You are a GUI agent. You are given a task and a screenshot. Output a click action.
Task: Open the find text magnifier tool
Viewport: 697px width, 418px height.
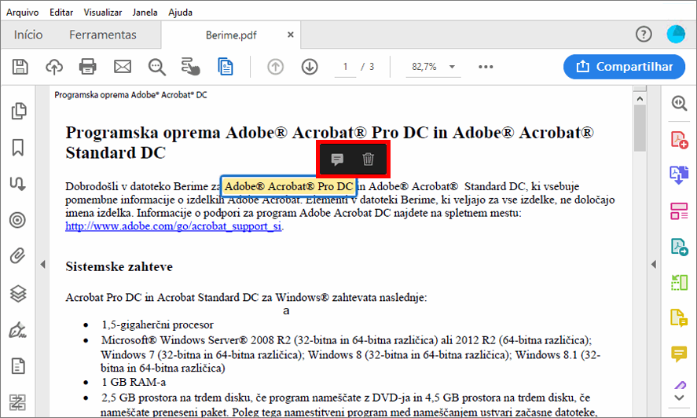(157, 67)
